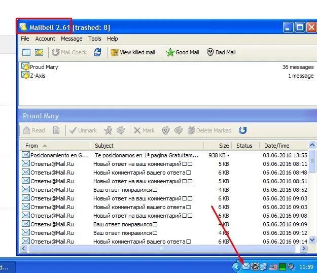Click horizontal scrollbar left arrow
Screen dimensions: 317x273
[x=24, y=248]
